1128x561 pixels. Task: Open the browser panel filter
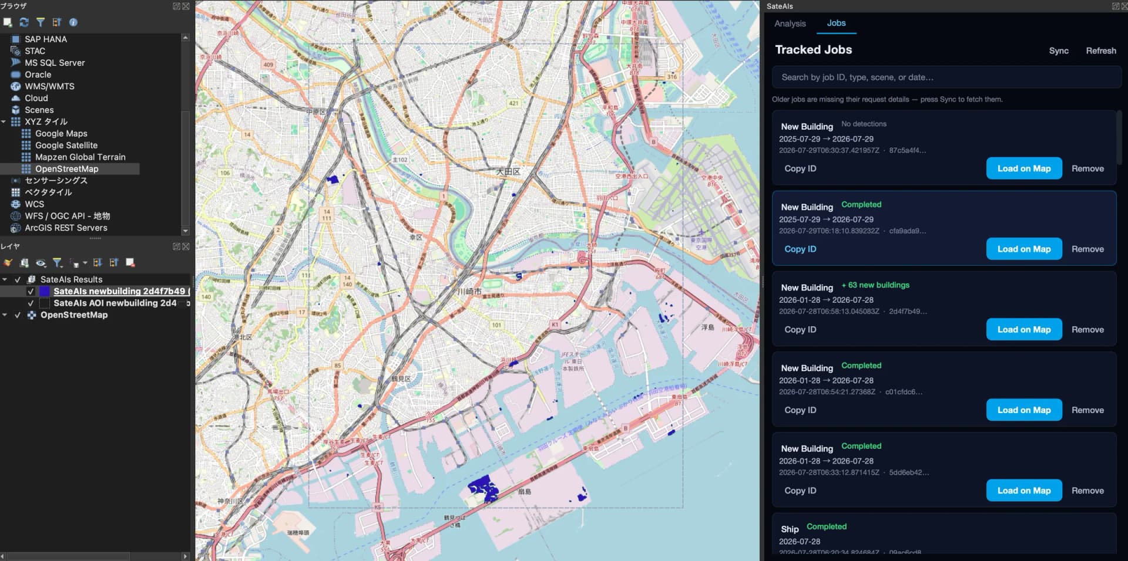pyautogui.click(x=41, y=22)
